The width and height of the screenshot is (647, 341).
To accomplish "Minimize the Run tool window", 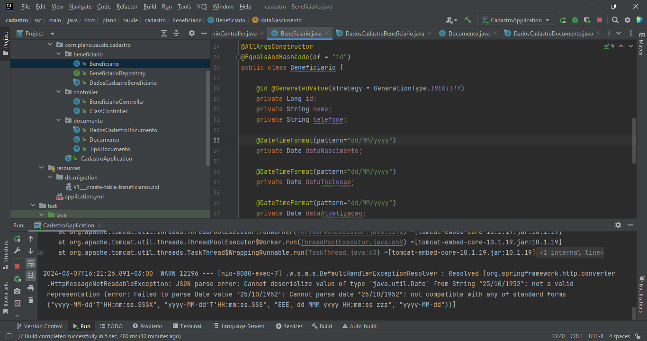I will [x=630, y=225].
